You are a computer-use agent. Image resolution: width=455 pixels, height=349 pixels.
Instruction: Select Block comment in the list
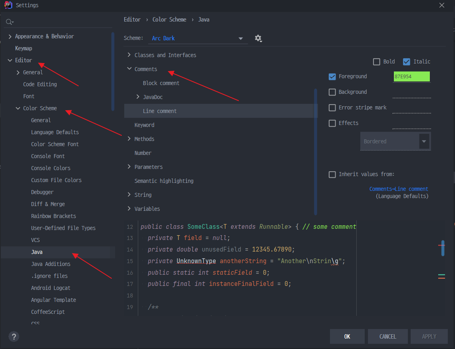[161, 83]
